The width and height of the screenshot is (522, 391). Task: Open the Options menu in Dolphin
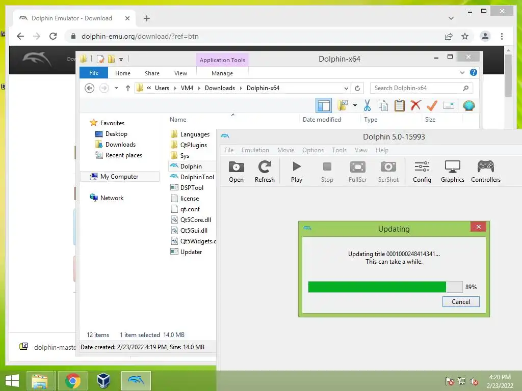click(313, 150)
